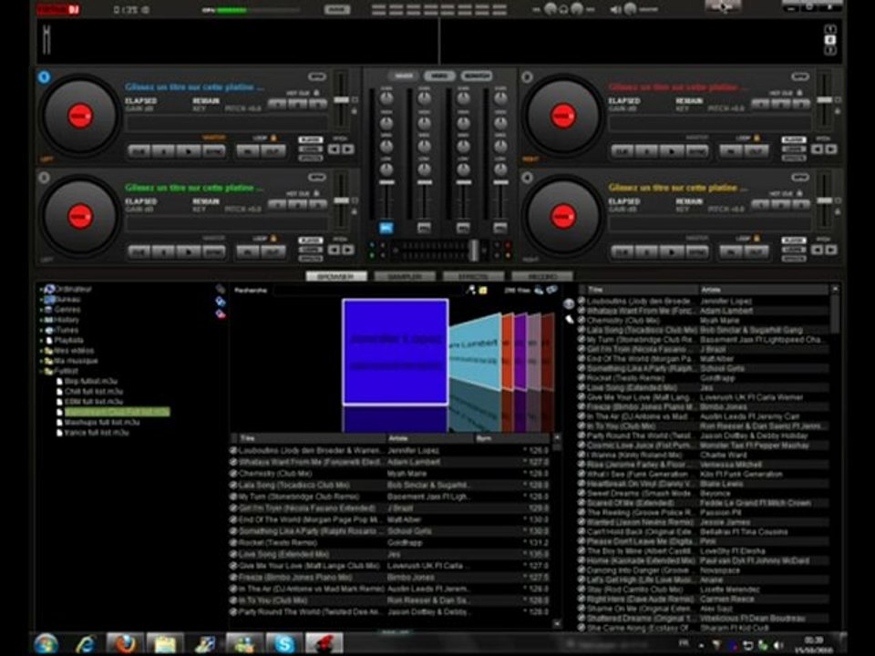Click inside the Recherche search field

pos(368,290)
